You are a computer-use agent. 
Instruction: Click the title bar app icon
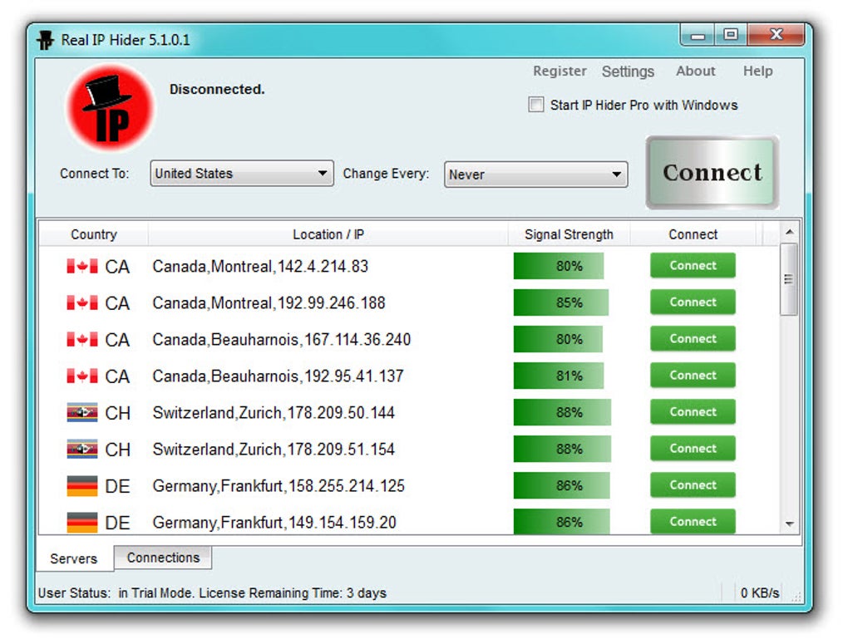coord(46,40)
